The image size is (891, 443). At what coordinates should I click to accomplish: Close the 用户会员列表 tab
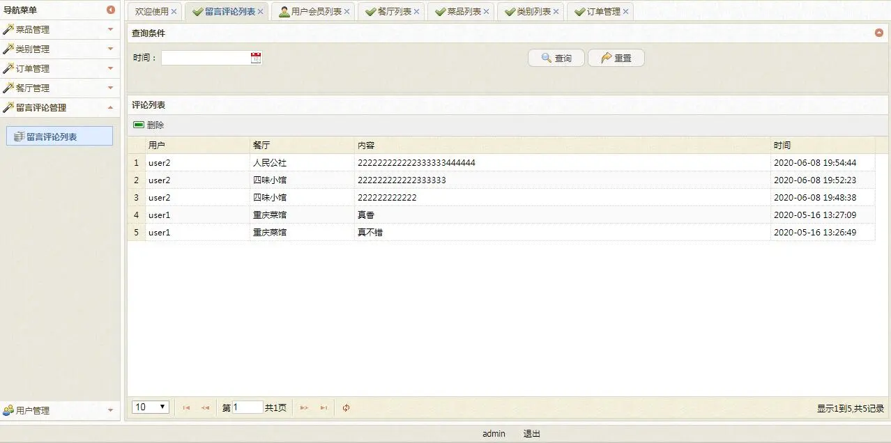[x=347, y=12]
